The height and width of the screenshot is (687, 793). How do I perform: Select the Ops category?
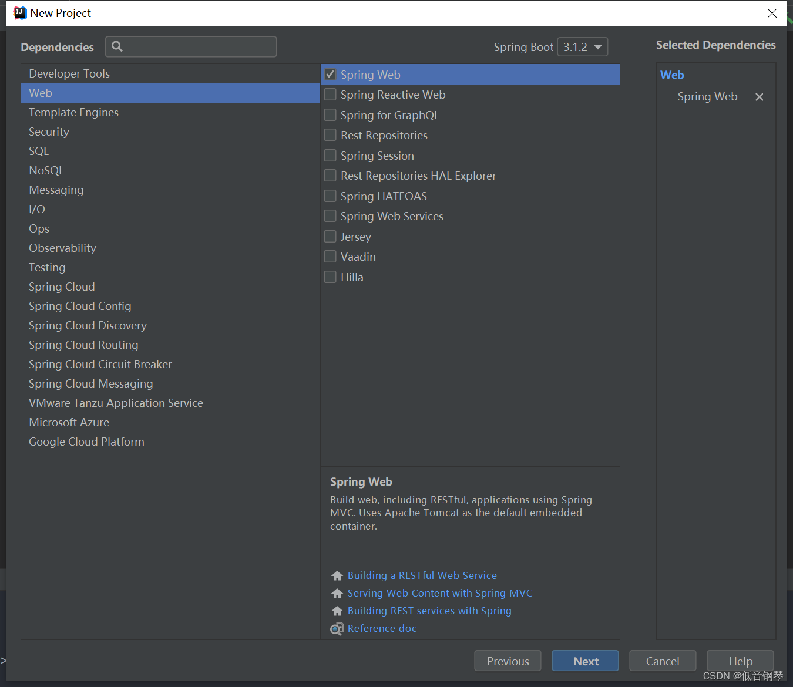(170, 228)
